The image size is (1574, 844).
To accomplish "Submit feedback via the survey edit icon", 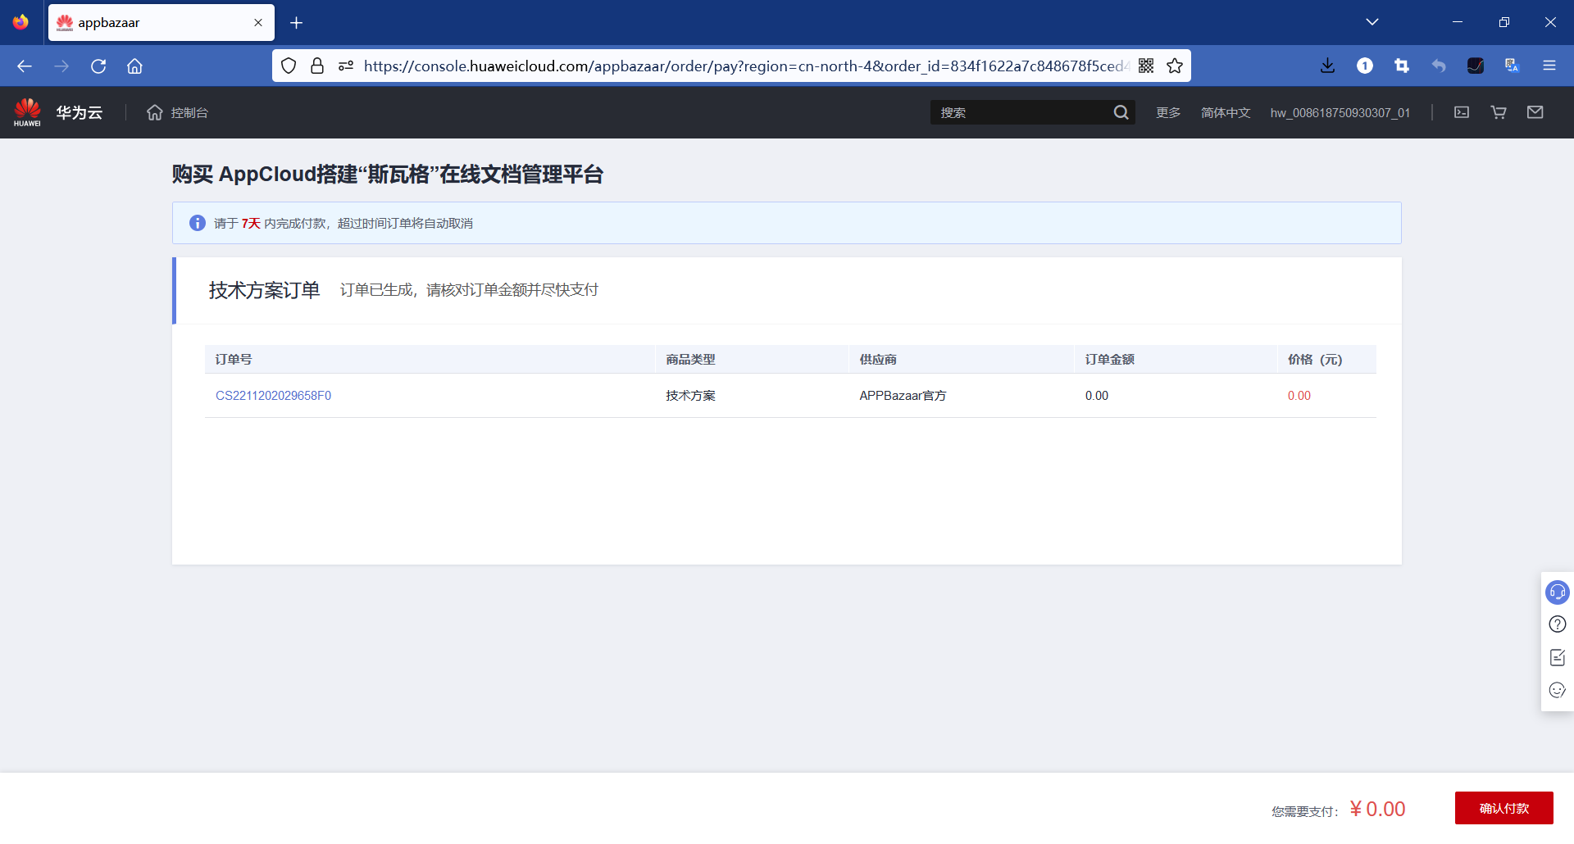I will (1557, 656).
